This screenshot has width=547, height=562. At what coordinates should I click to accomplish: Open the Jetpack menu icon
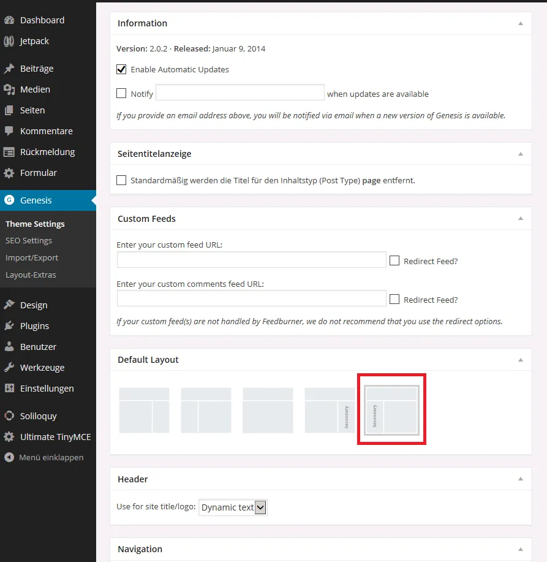9,41
